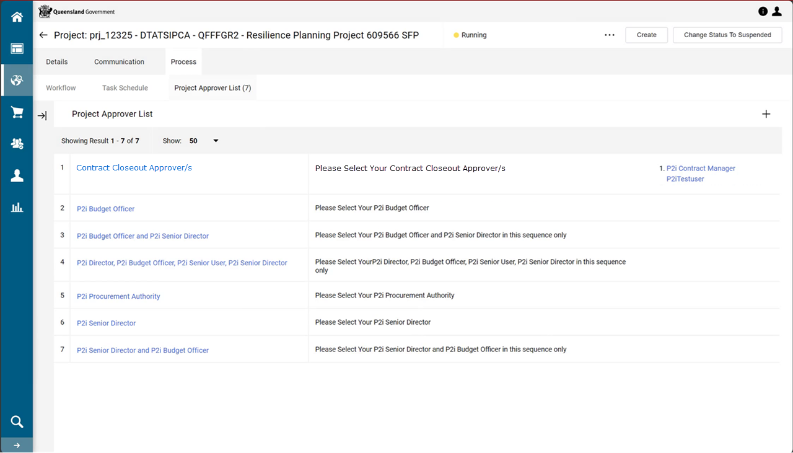
Task: Open the bar chart reports icon
Action: [x=17, y=208]
